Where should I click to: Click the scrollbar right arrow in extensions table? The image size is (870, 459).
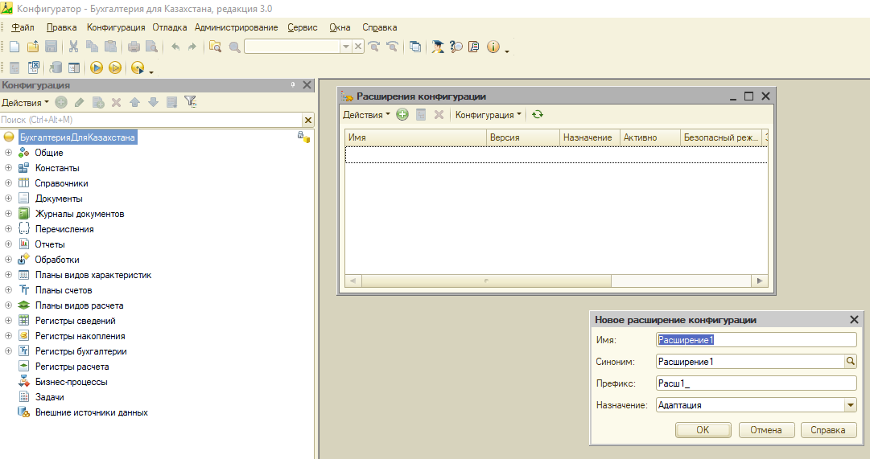coord(760,281)
